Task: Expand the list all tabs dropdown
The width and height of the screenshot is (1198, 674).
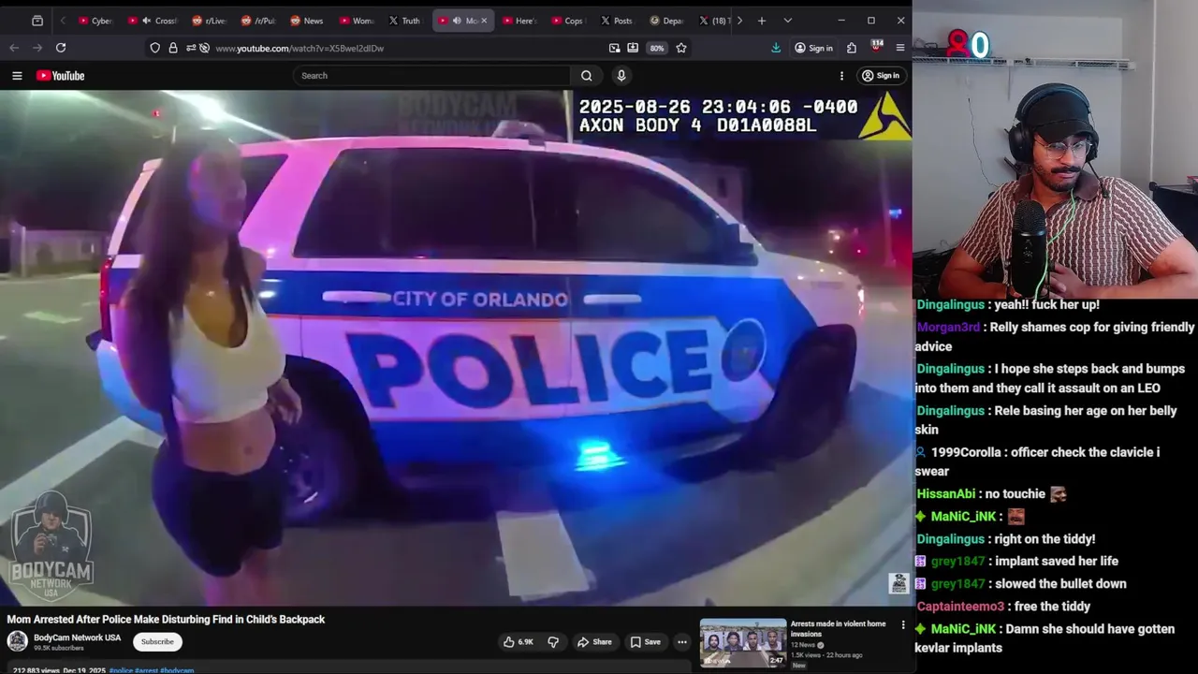Action: [x=787, y=21]
